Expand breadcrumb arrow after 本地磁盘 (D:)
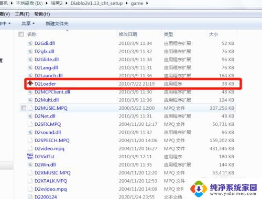 point(47,3)
